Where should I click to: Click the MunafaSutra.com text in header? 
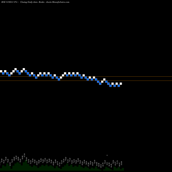point(61,2)
